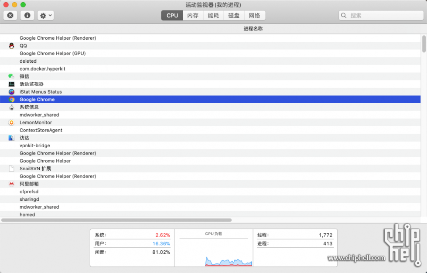Select the highlighted Google Chrome name
Viewport: 427px width, 273px height.
point(37,100)
